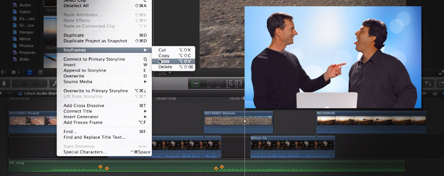Choose Add Cross Dissolve

104,105
